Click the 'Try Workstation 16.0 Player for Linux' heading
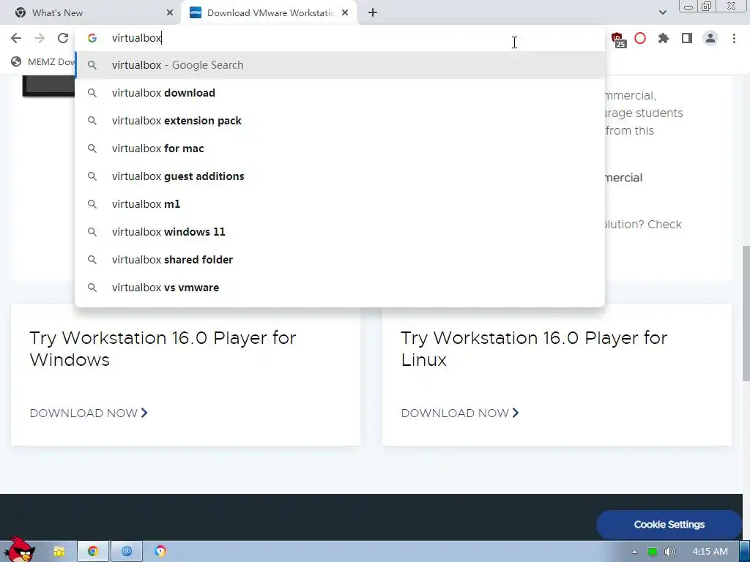The height and width of the screenshot is (562, 750). coord(534,349)
